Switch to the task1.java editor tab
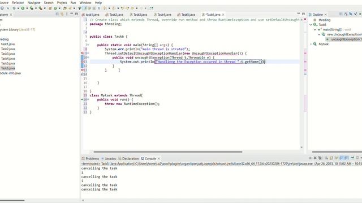This screenshot has height=203, width=362. pos(90,15)
